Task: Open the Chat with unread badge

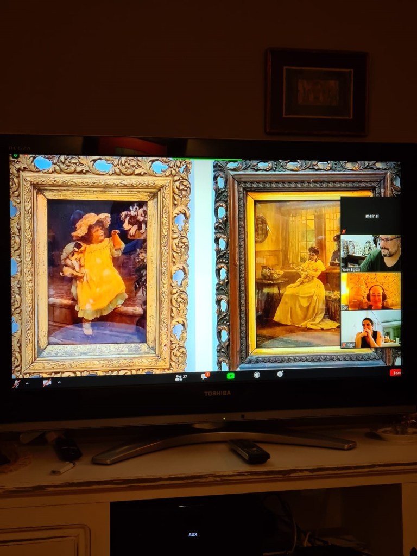Action: click(x=205, y=376)
